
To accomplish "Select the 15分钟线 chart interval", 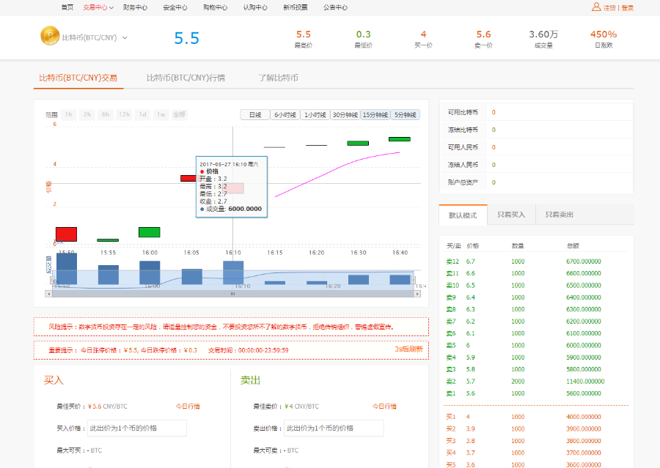I will coord(375,115).
